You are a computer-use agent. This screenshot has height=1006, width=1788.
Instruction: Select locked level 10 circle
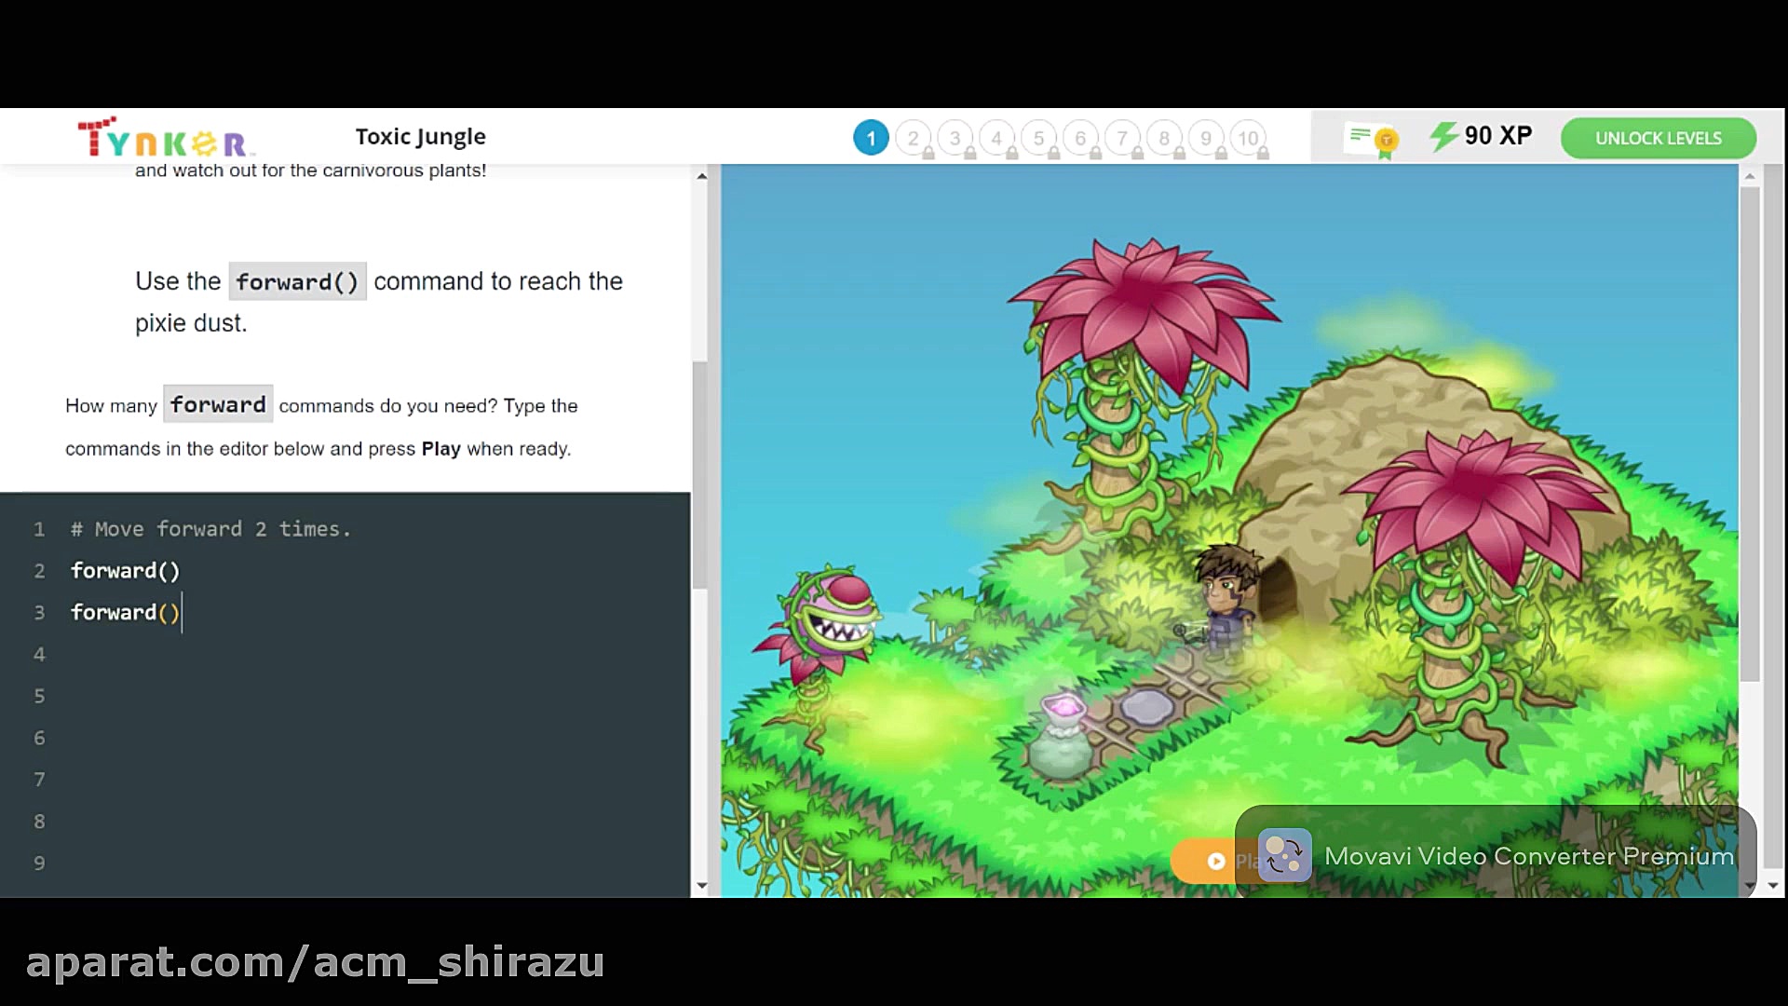tap(1248, 139)
